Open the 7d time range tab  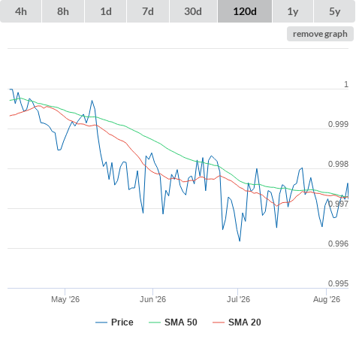click(148, 11)
